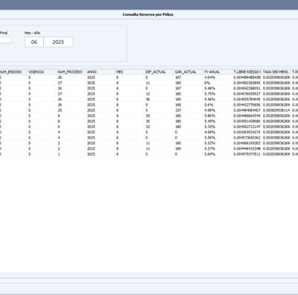Select the TV ANUAL cell 5.75%
The height and width of the screenshot is (295, 298).
pos(209,94)
